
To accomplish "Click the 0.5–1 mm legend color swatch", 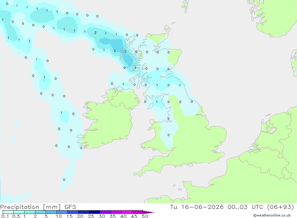I will click(19, 212).
